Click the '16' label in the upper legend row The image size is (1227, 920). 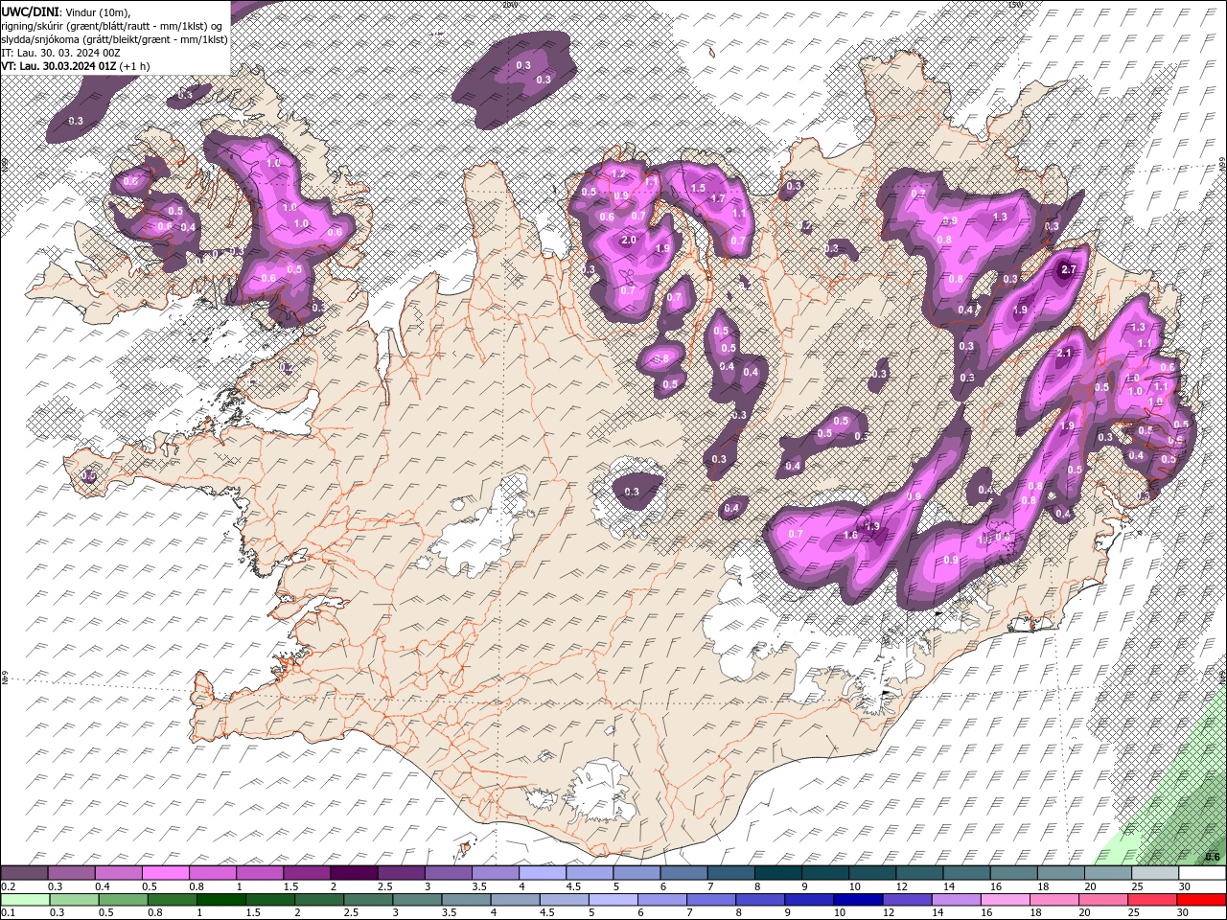pos(997,886)
